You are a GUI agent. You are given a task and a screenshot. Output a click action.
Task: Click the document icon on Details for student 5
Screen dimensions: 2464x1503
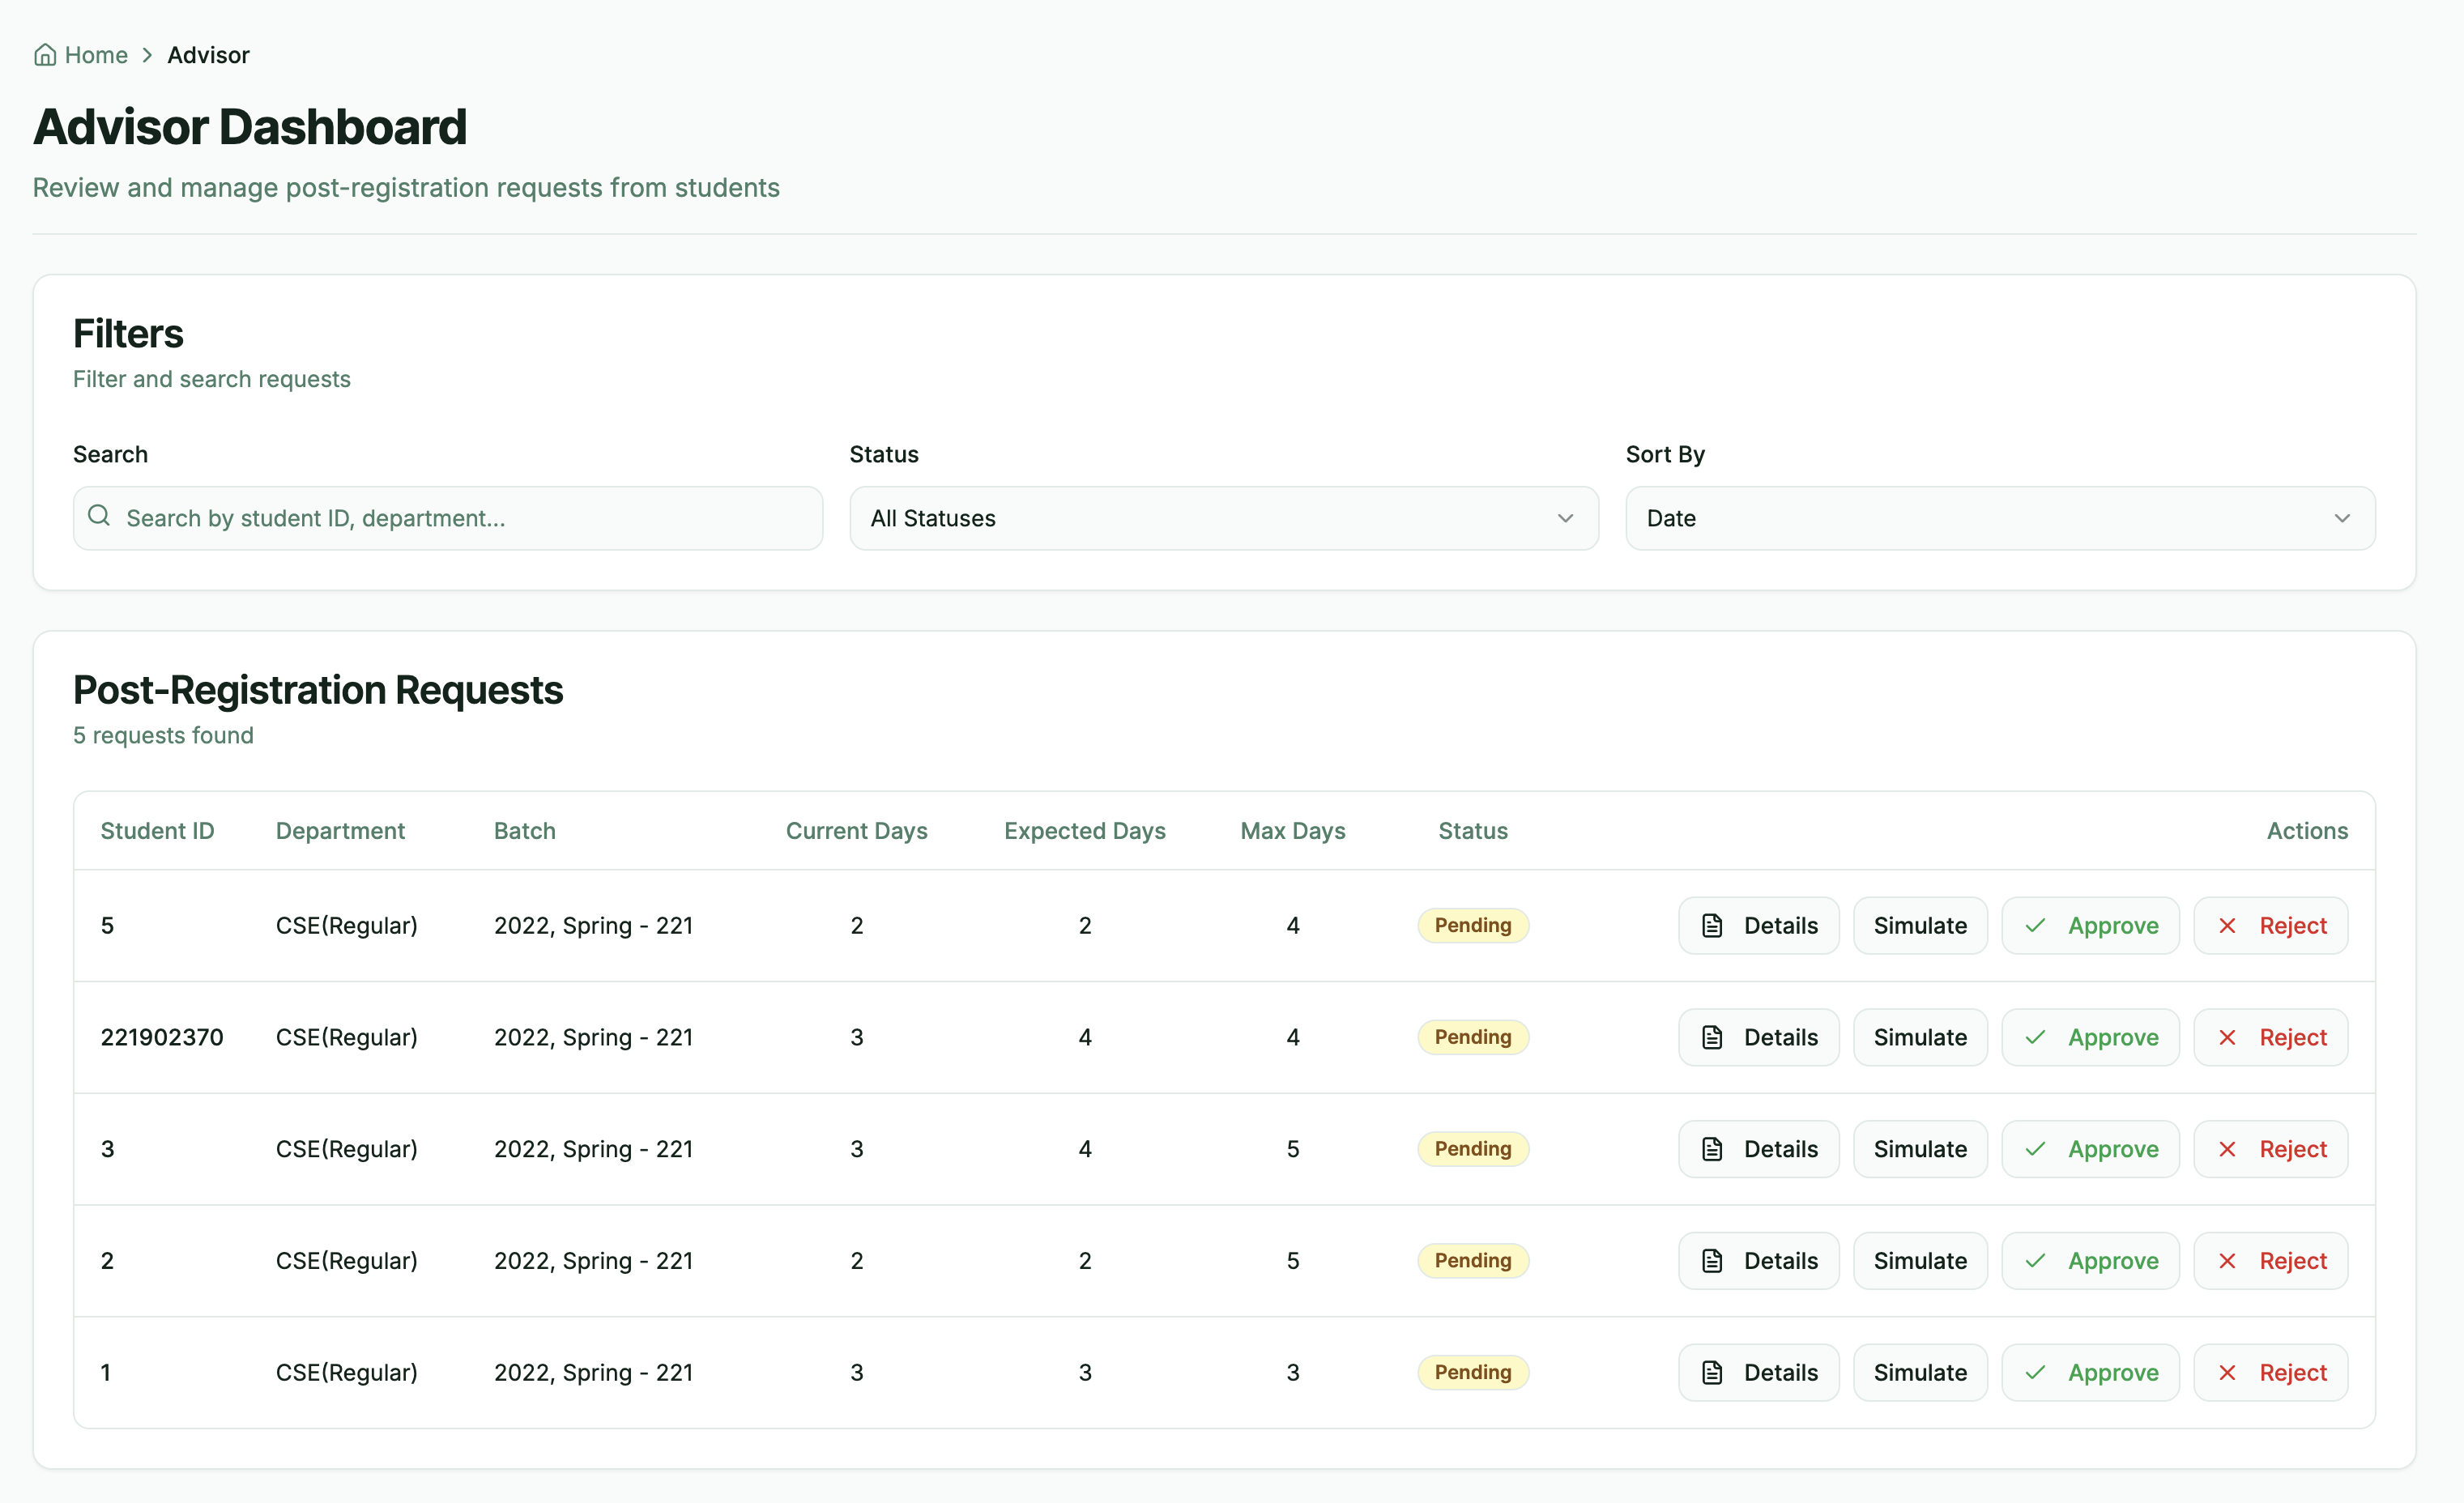pyautogui.click(x=1712, y=925)
